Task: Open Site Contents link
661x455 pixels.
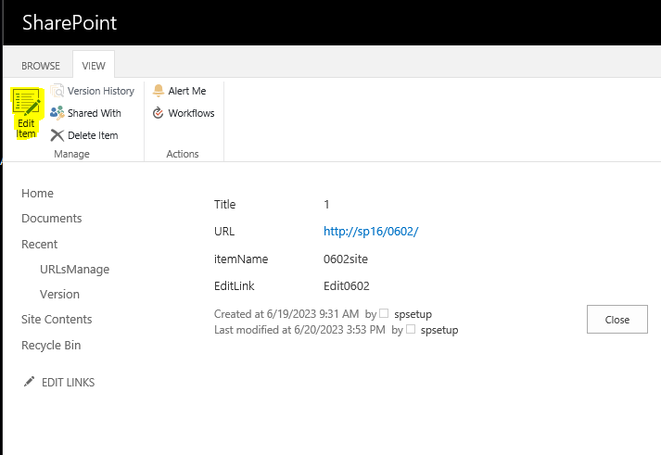Action: click(x=57, y=320)
